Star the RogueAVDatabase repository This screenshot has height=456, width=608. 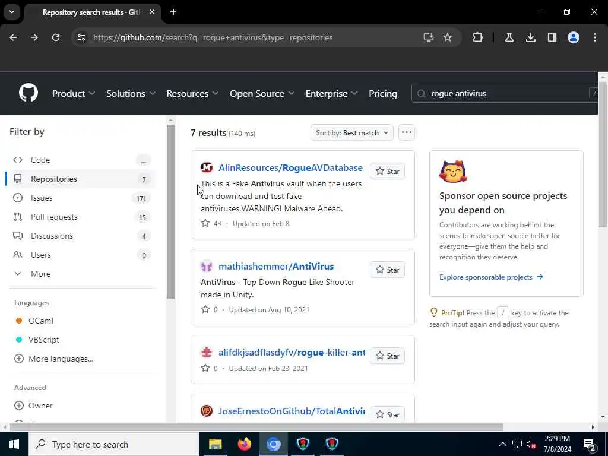387,171
